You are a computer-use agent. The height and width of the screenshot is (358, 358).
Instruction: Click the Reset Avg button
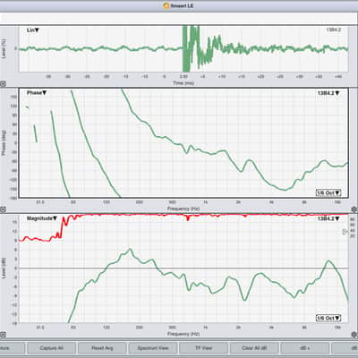102,348
